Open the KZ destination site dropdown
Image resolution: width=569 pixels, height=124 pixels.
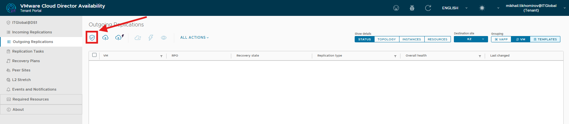click(471, 39)
